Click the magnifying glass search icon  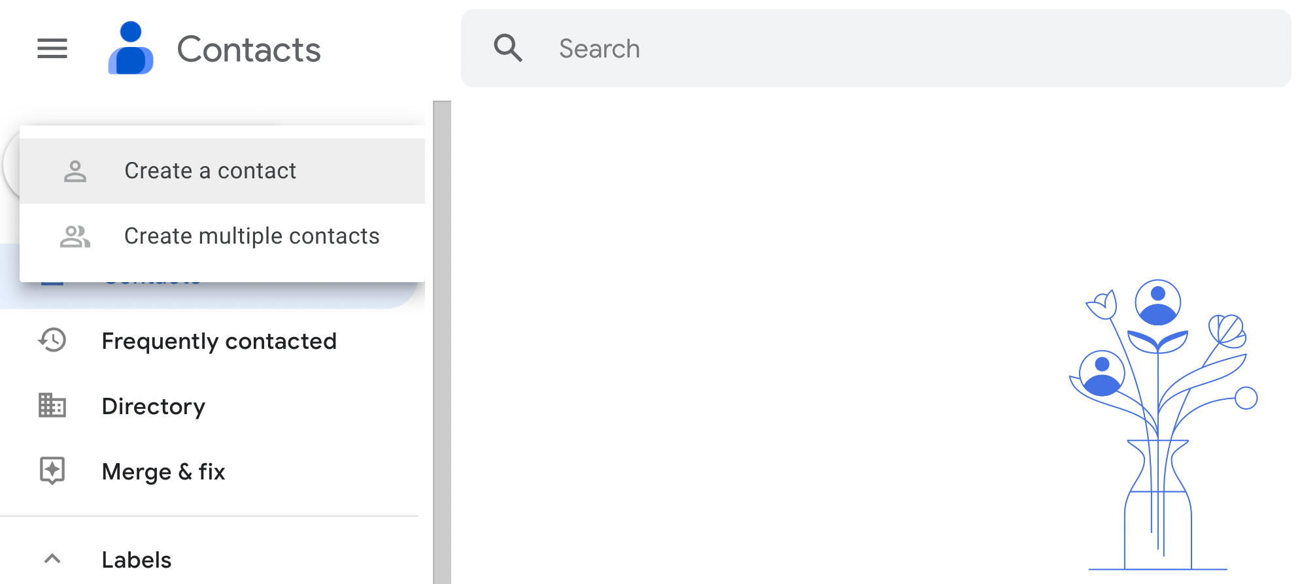pos(508,48)
